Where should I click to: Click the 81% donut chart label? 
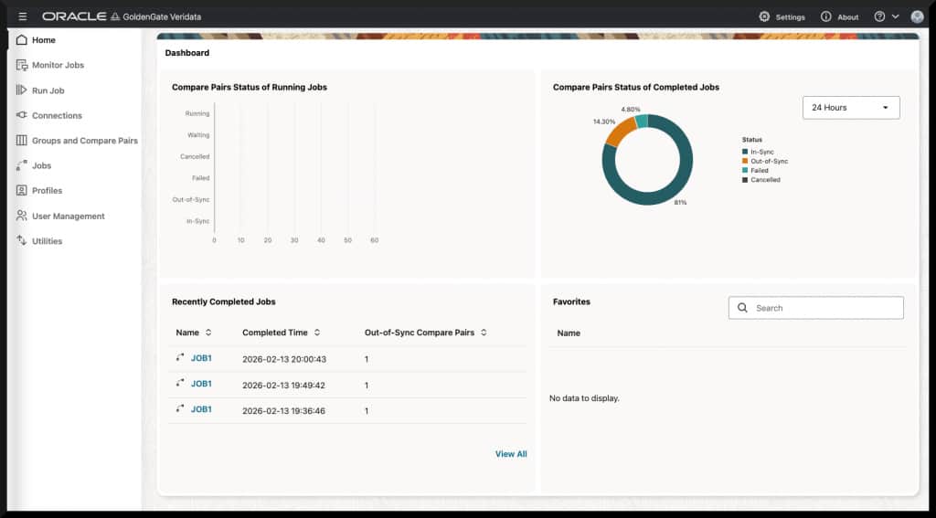tap(680, 203)
